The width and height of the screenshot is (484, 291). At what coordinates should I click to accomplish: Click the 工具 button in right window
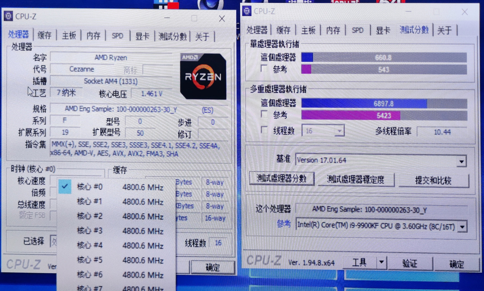(x=359, y=262)
